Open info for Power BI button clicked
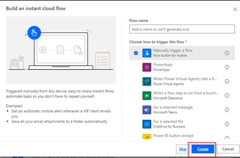The image size is (240, 158). [227, 138]
